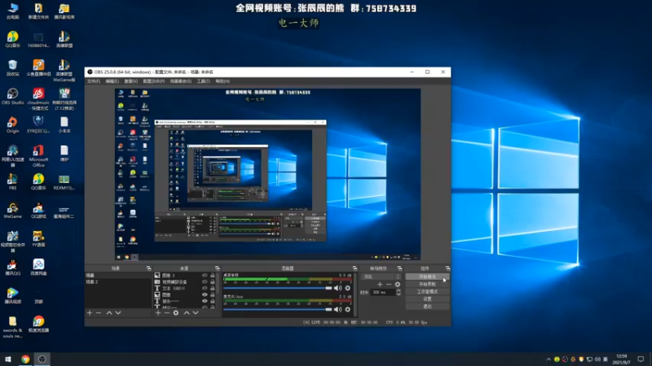Click the transition duration 300 ms field
Image resolution: width=652 pixels, height=366 pixels.
tap(383, 292)
